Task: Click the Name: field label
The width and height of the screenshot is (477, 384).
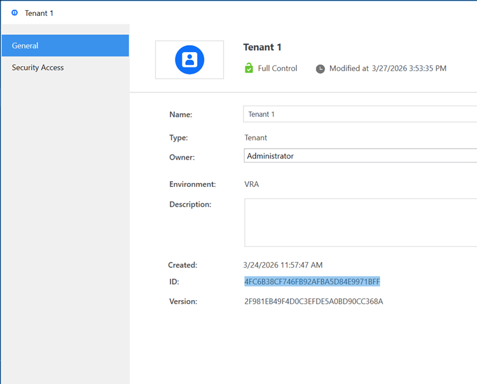Action: [x=181, y=114]
